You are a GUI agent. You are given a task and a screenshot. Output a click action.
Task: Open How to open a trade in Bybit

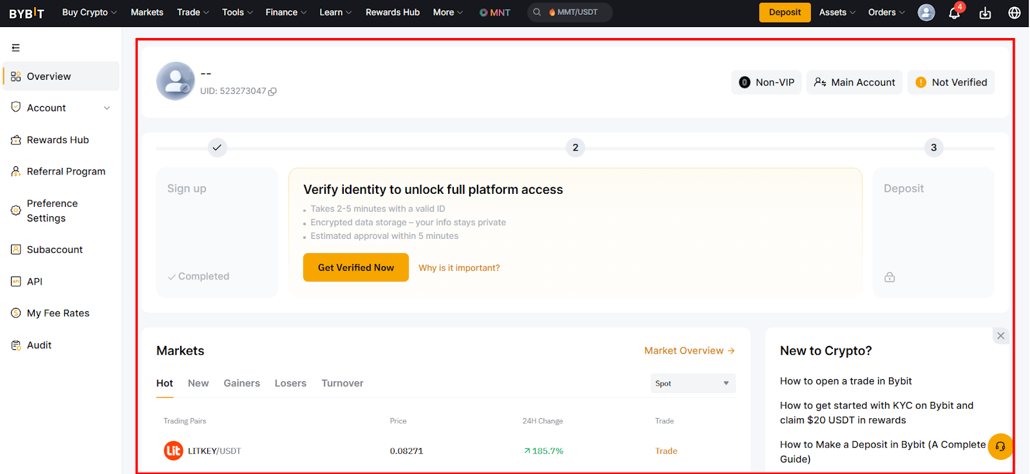coord(846,381)
